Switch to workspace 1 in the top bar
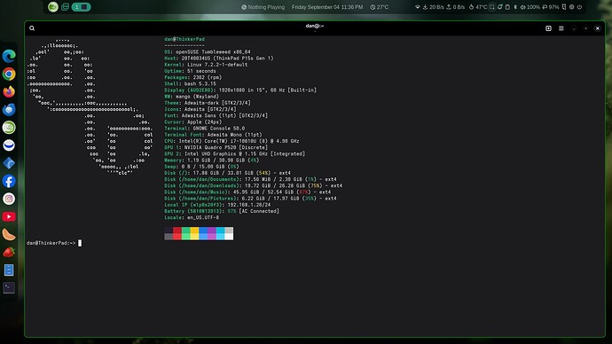 [81, 6]
